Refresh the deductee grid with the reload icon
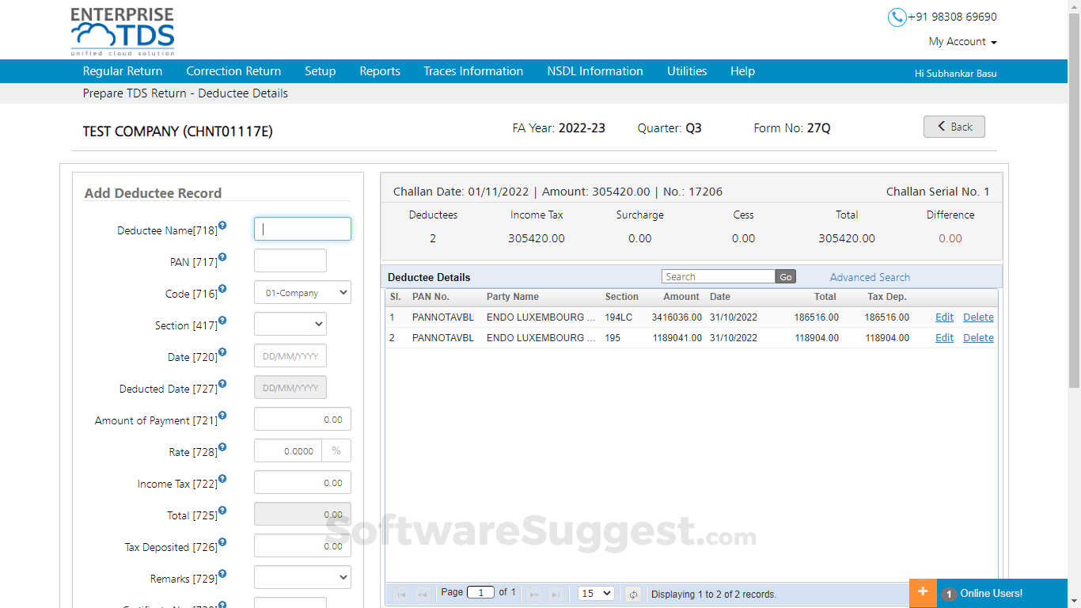This screenshot has width=1081, height=608. (x=632, y=593)
